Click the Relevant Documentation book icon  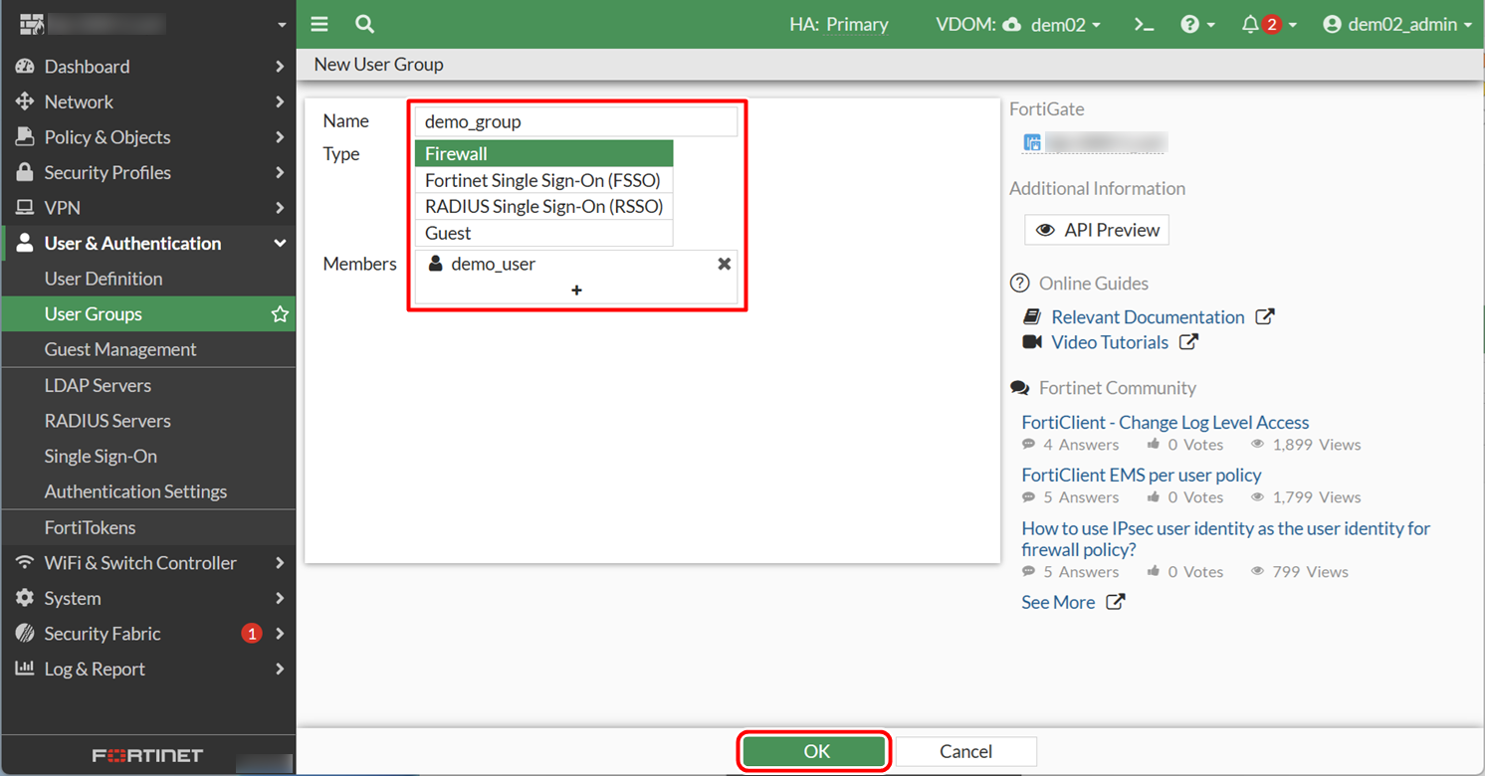[x=1032, y=317]
